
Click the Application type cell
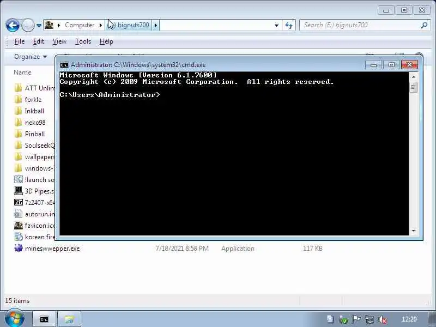click(x=238, y=249)
